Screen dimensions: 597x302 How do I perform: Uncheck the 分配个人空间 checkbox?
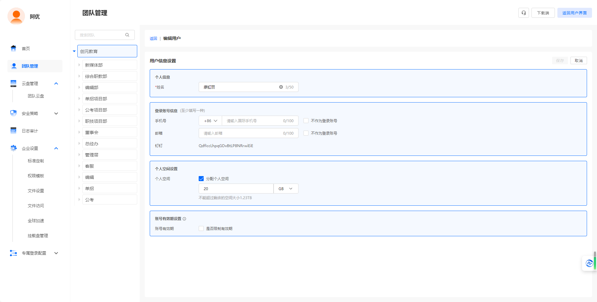pos(201,179)
